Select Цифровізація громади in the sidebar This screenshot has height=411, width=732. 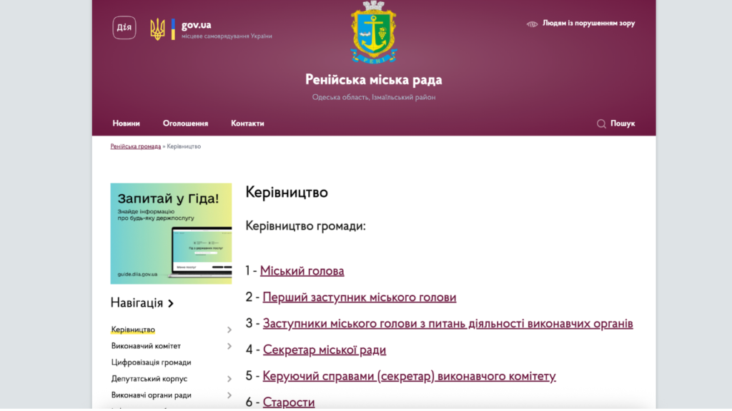click(151, 362)
